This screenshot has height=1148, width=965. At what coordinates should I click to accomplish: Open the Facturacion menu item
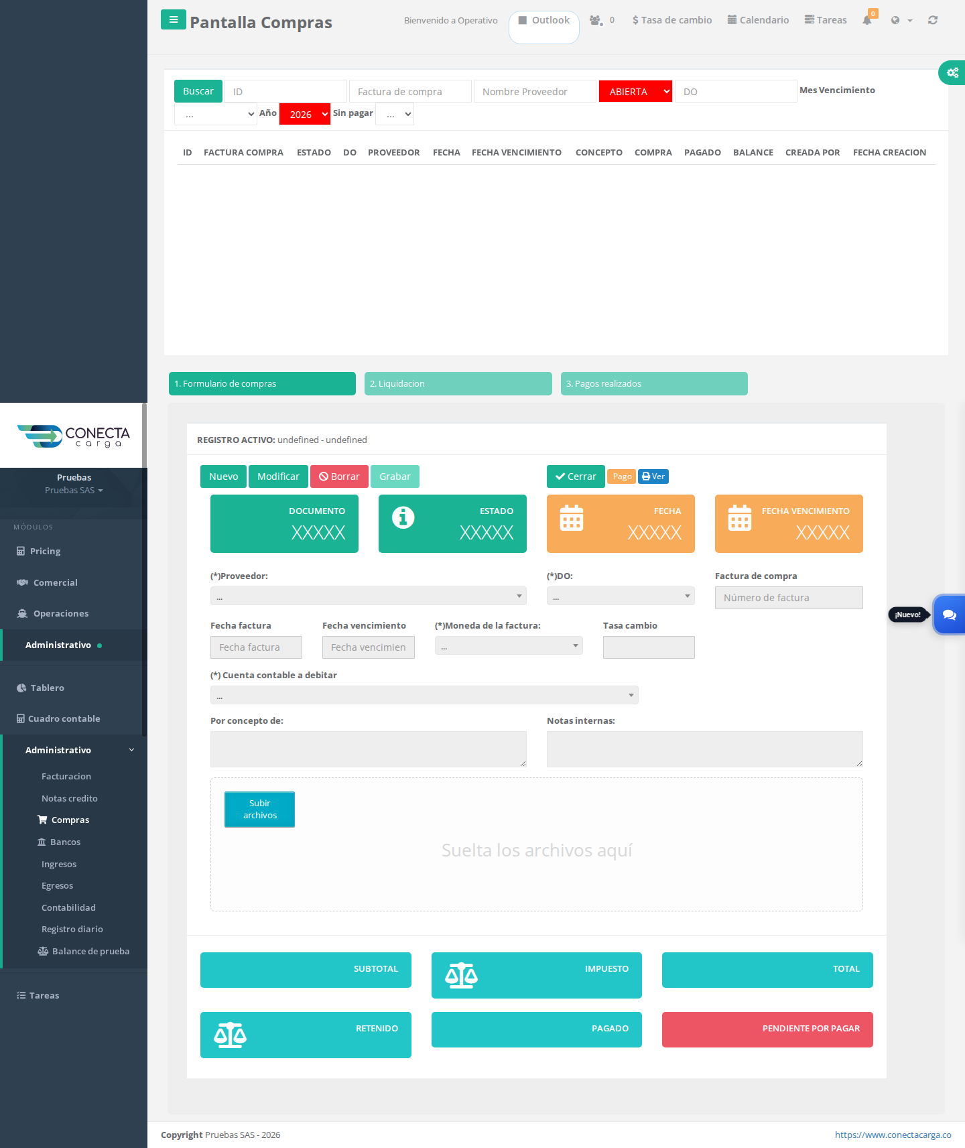click(66, 776)
